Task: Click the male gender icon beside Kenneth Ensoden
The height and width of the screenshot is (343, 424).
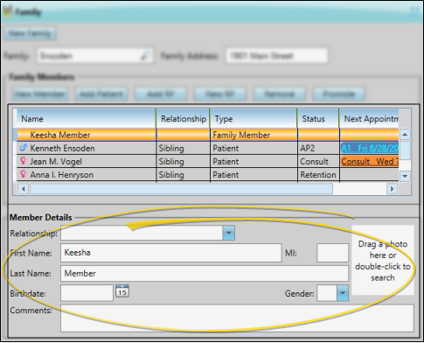Action: coord(24,148)
